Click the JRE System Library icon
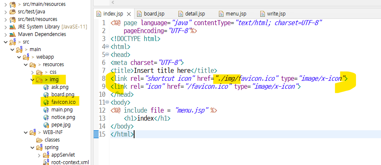 coord(13,27)
